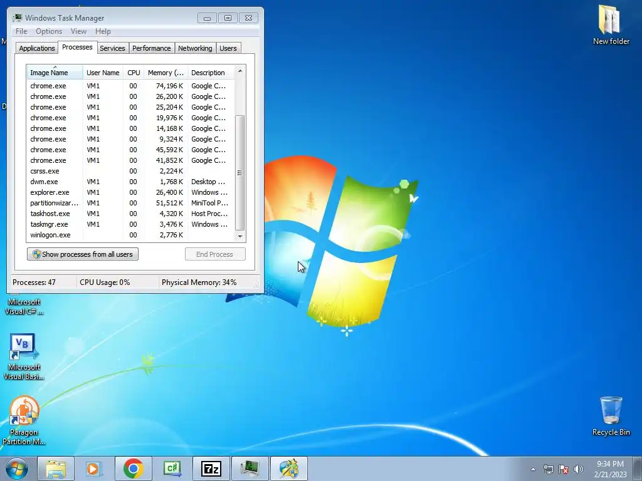Image resolution: width=642 pixels, height=481 pixels.
Task: Select the New folder desktop icon
Action: [611, 24]
